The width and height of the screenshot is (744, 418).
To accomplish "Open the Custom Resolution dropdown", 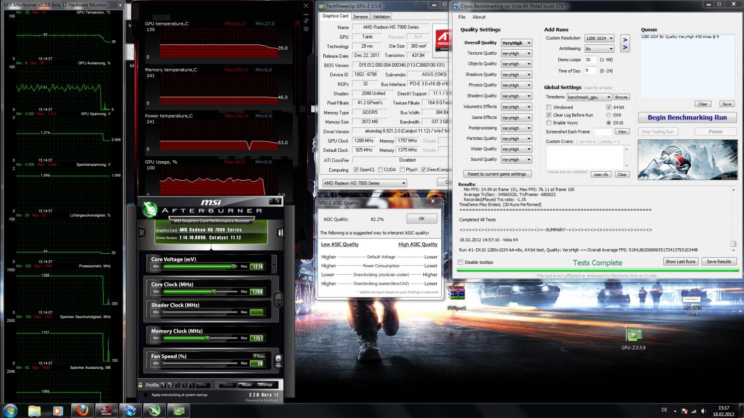I will tap(599, 38).
